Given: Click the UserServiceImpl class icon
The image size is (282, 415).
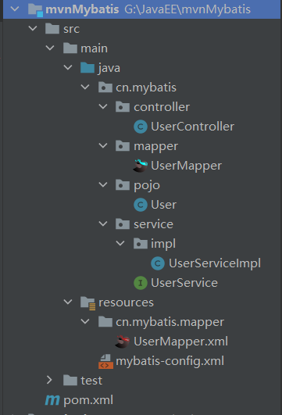Looking at the screenshot, I should click(x=158, y=263).
